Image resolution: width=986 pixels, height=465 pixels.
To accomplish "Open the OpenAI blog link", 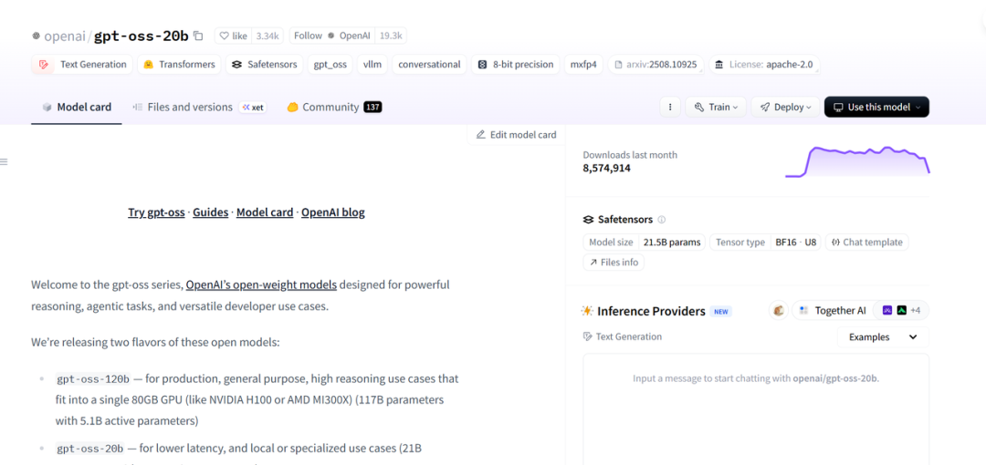I will 333,212.
